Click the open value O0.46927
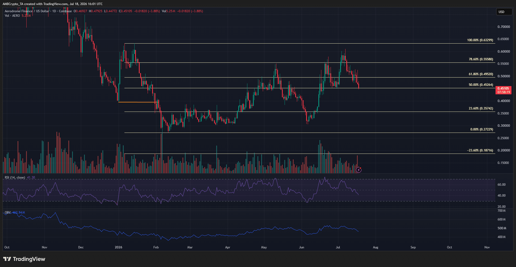 pos(80,11)
